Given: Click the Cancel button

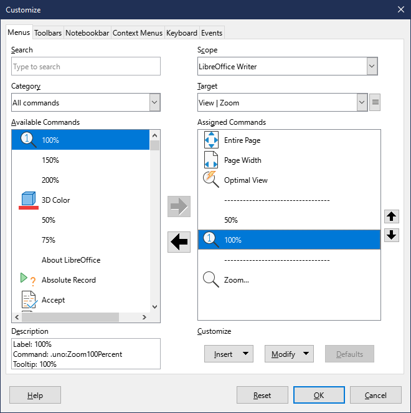Looking at the screenshot, I should [x=376, y=395].
